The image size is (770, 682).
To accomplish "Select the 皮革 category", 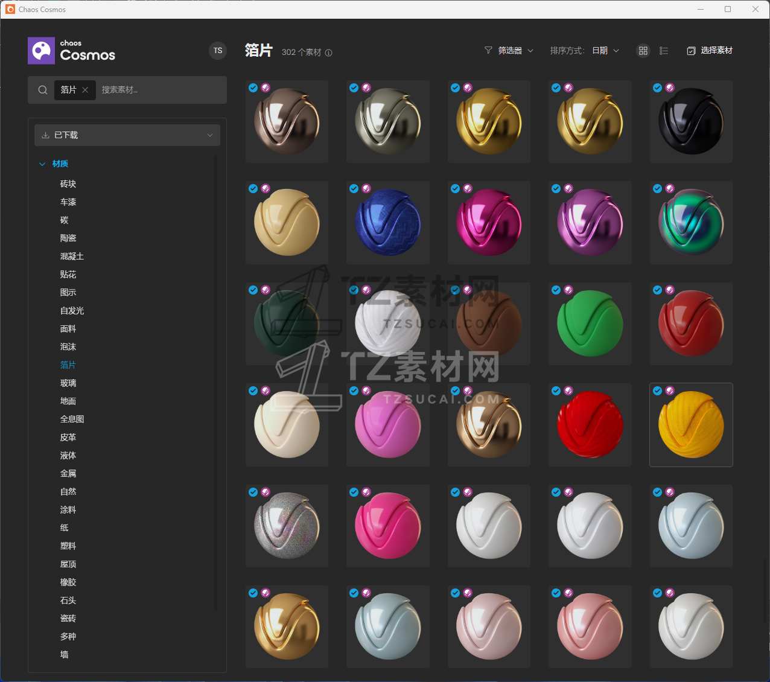I will (68, 438).
